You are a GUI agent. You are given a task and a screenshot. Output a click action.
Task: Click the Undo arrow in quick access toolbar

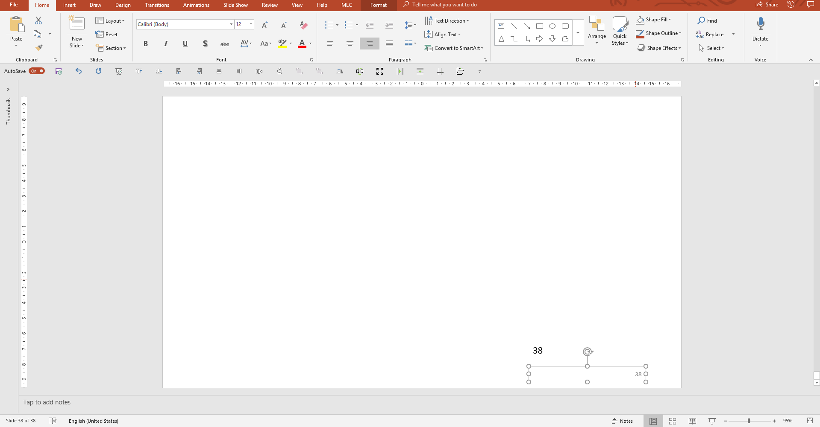coord(79,71)
